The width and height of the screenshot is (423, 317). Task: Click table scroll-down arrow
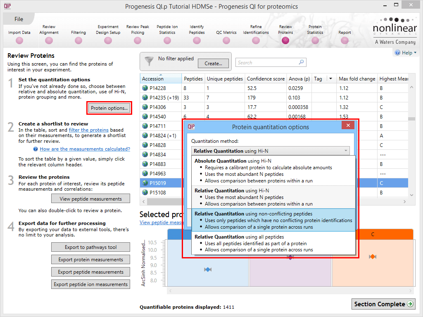tap(412, 195)
